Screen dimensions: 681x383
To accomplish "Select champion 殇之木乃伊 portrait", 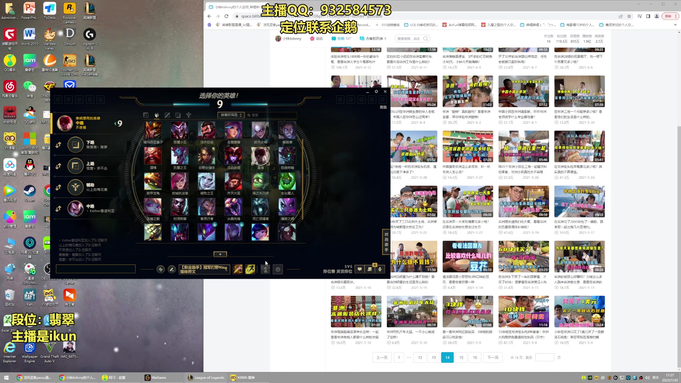I will click(x=260, y=182).
